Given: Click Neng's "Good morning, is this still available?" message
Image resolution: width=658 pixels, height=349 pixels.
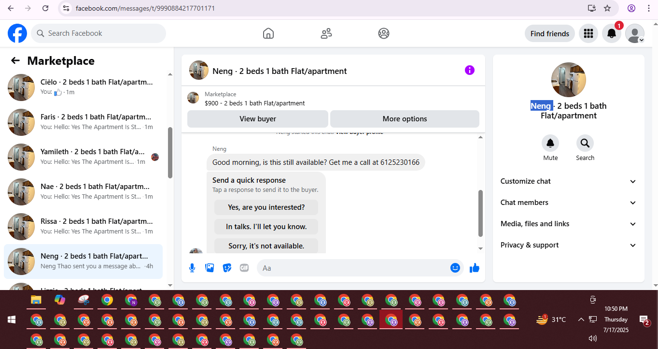Looking at the screenshot, I should (316, 162).
